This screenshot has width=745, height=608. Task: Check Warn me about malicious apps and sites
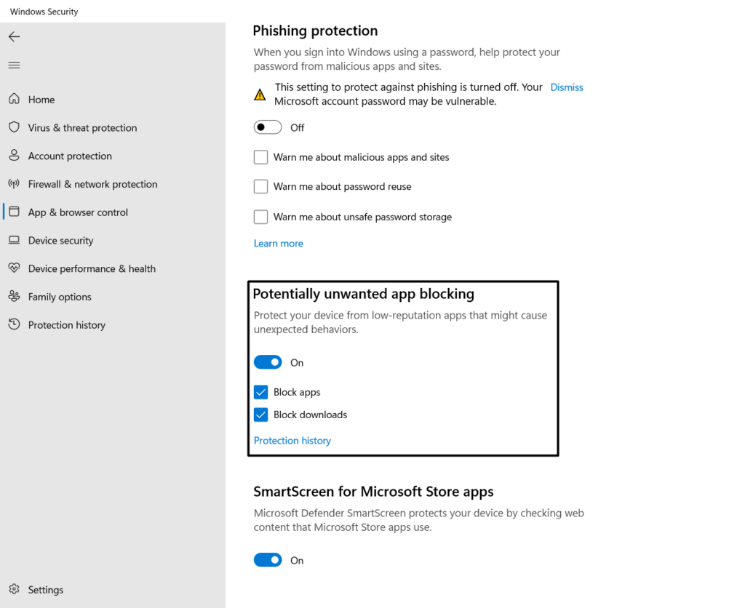click(x=260, y=157)
